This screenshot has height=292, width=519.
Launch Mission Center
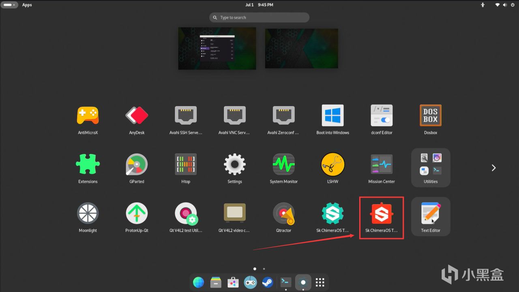[x=382, y=164]
